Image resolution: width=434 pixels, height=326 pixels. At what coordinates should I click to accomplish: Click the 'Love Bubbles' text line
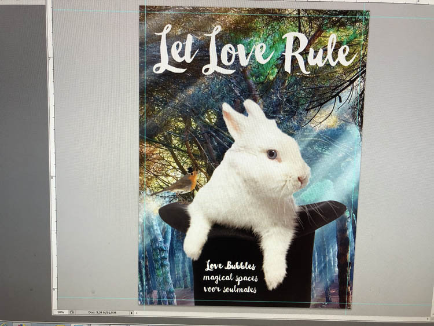pyautogui.click(x=230, y=267)
